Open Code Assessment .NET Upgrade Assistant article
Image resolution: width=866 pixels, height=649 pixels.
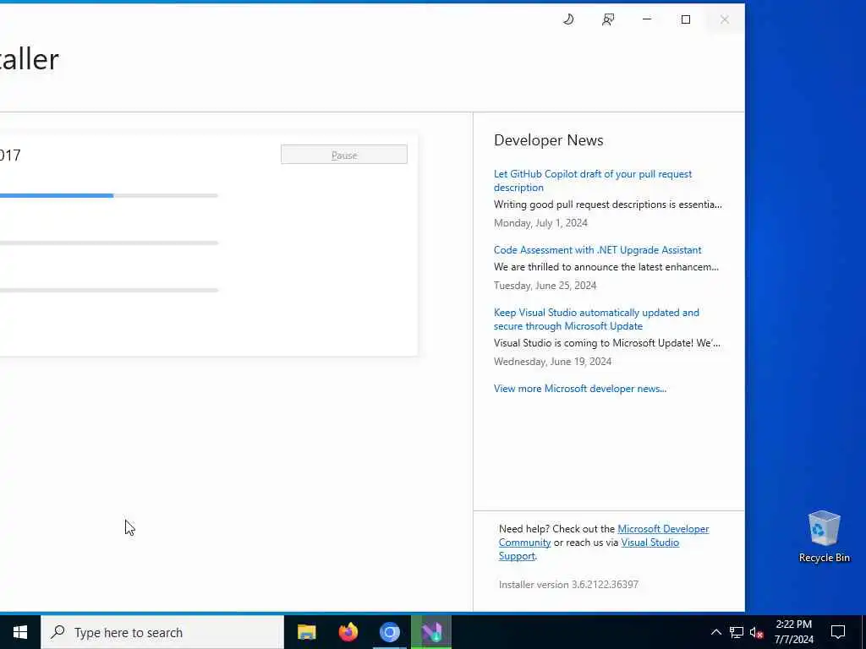[598, 250]
